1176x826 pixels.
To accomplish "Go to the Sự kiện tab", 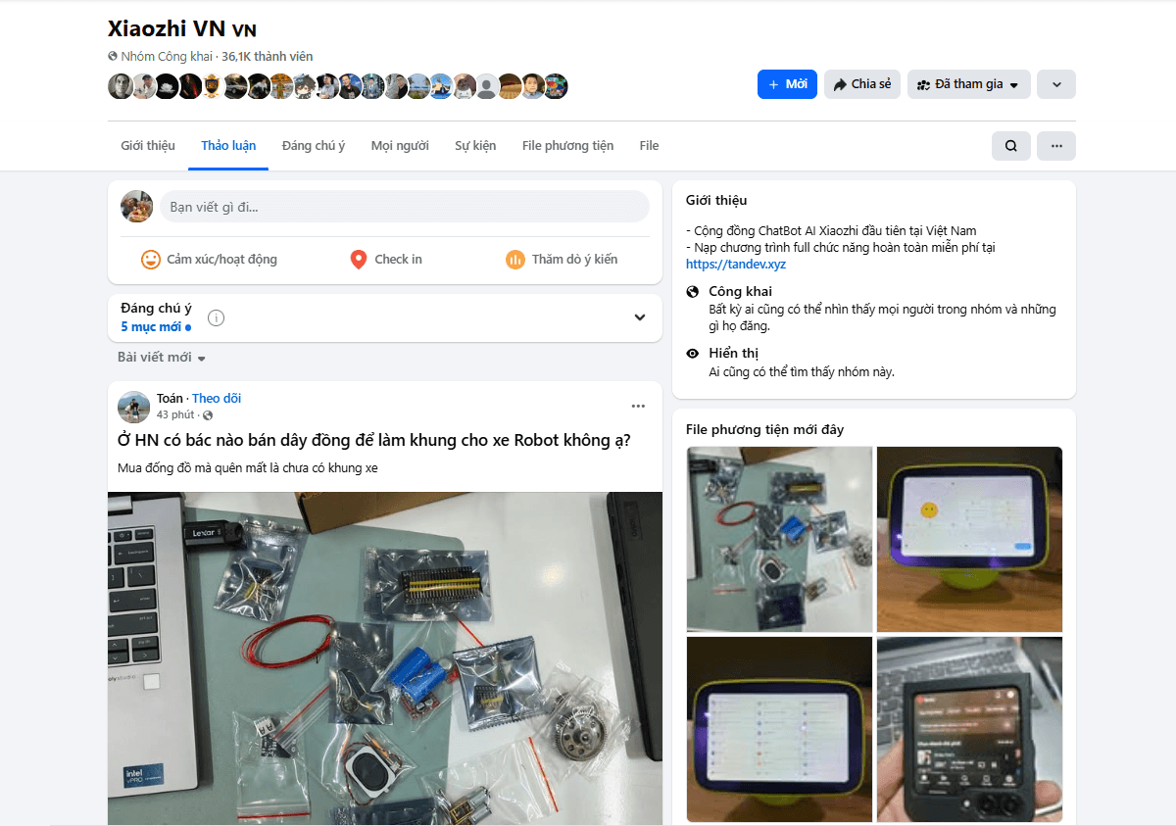I will (475, 146).
